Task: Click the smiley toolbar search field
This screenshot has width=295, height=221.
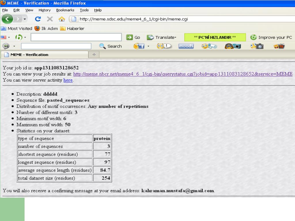Action: click(56, 46)
